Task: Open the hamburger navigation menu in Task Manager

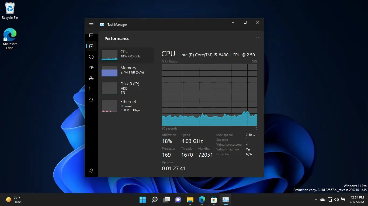Action: [x=91, y=25]
